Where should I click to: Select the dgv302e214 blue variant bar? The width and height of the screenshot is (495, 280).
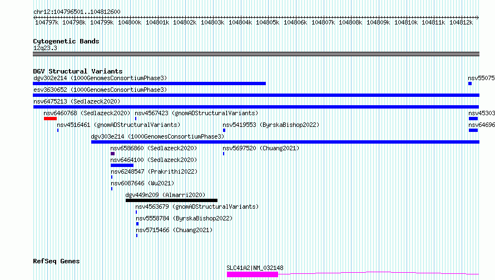point(149,83)
